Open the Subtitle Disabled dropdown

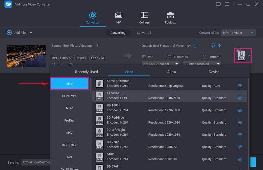point(202,64)
